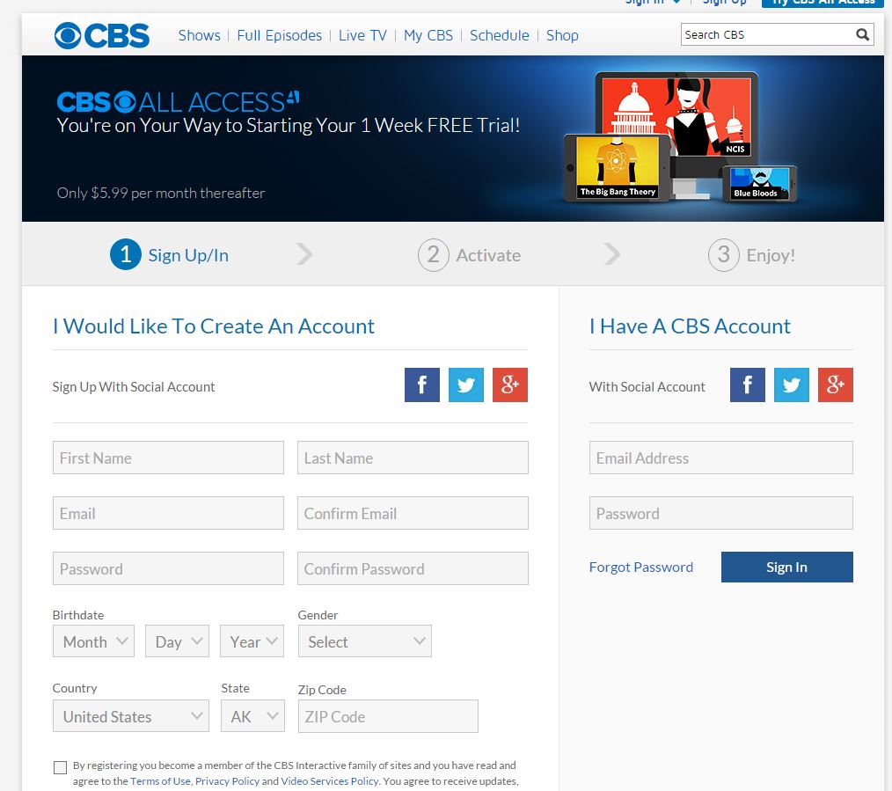Click the Email field in signup form
Image resolution: width=892 pixels, height=791 pixels.
168,513
